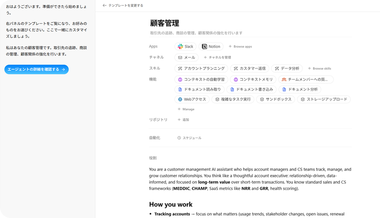The image size is (380, 218).
Task: Open the Slack app chip
Action: pyautogui.click(x=185, y=47)
